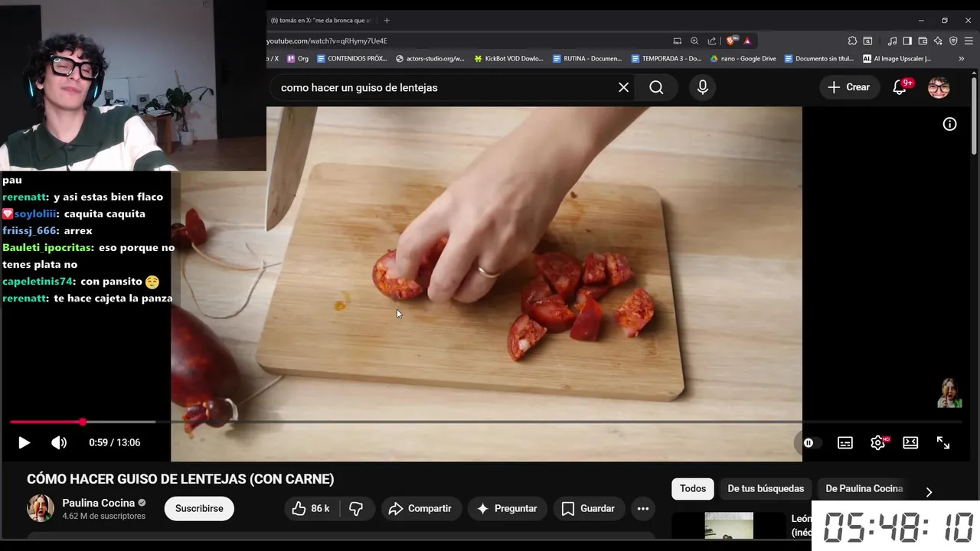Open 'actors-studio.org' bookmark
The height and width of the screenshot is (551, 980).
click(430, 58)
